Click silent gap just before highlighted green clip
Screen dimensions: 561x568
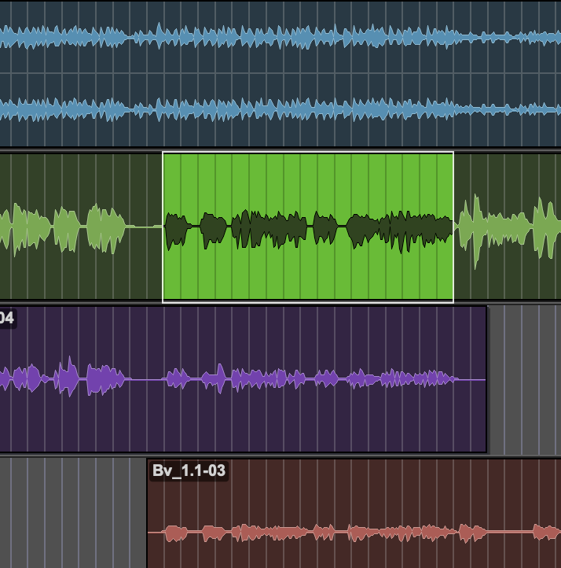(145, 227)
